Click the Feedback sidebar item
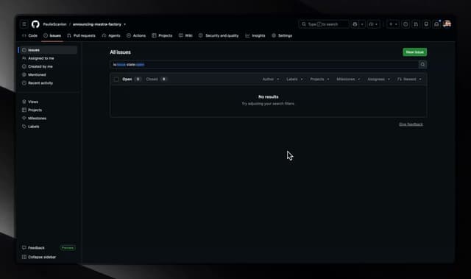The width and height of the screenshot is (471, 279). 33,248
